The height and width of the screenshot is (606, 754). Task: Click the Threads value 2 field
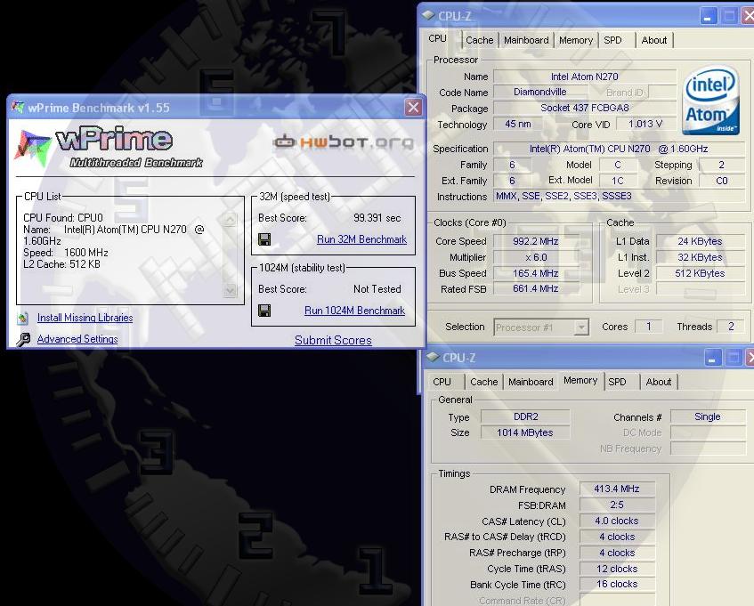coord(731,327)
